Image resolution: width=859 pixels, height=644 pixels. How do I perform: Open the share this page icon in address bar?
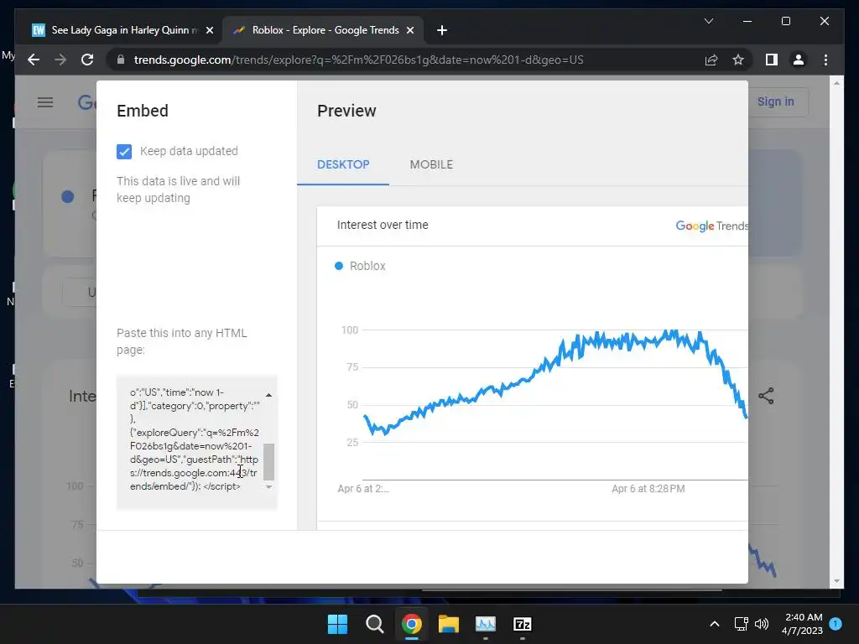coord(711,60)
